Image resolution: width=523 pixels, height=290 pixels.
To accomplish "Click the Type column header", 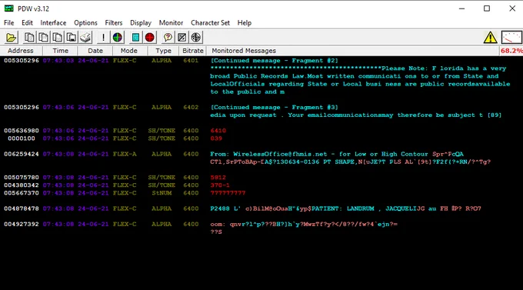I will [x=163, y=51].
